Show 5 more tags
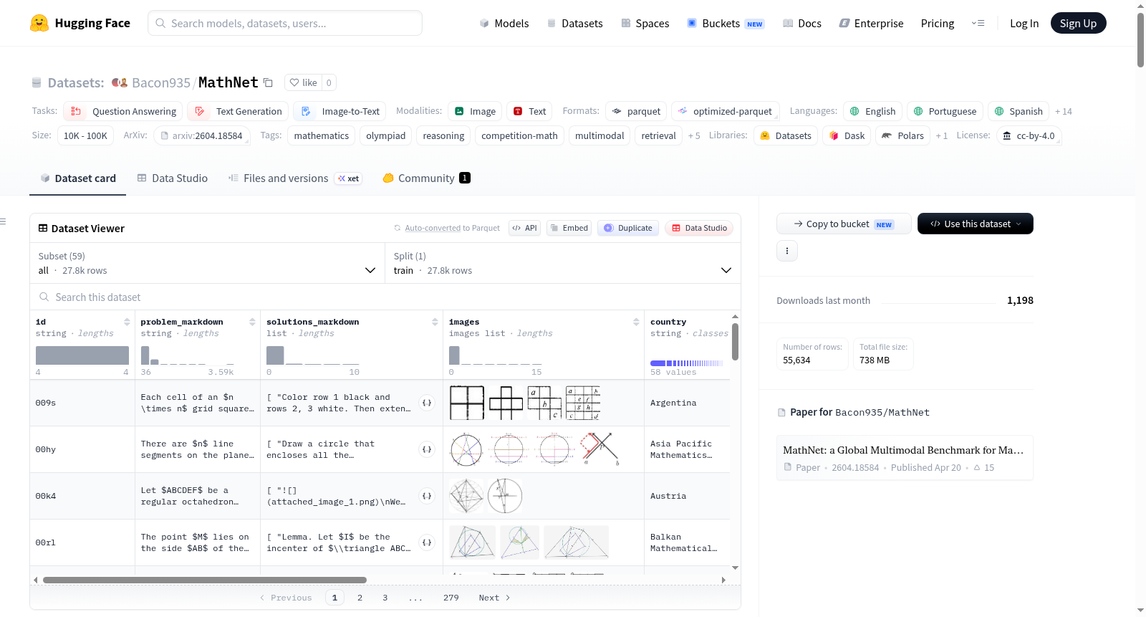 tap(694, 136)
